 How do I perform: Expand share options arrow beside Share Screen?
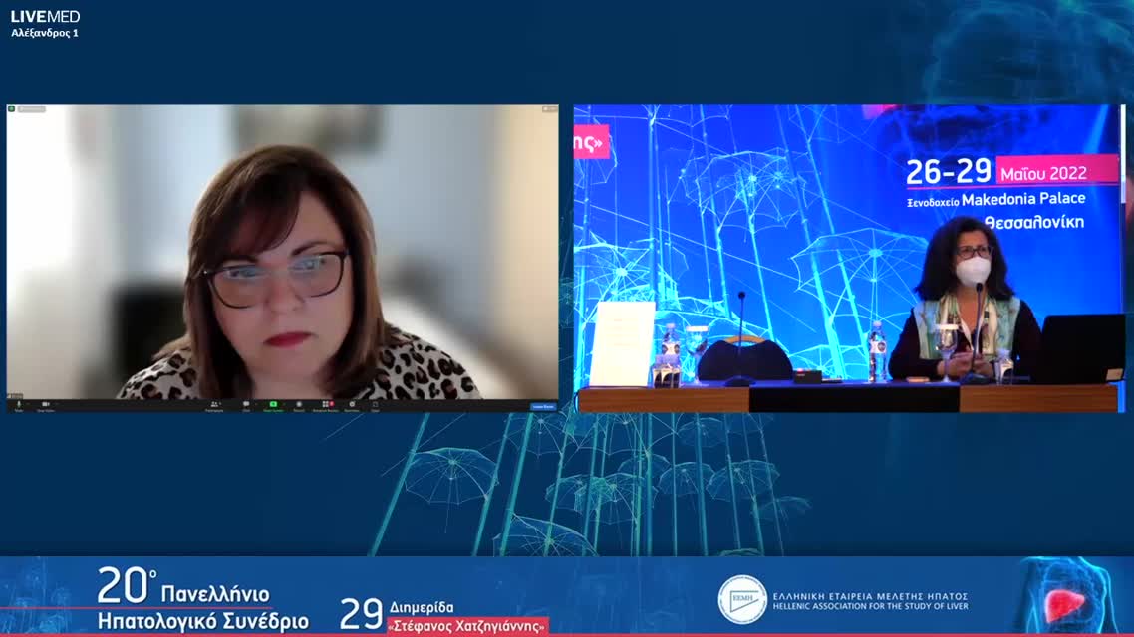[284, 404]
